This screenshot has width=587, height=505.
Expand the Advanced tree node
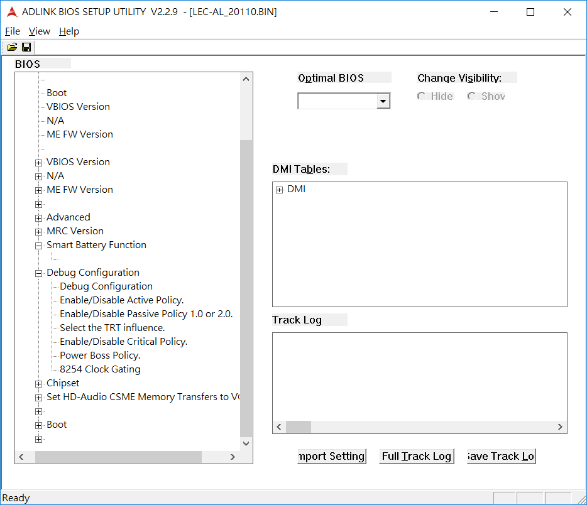point(38,218)
